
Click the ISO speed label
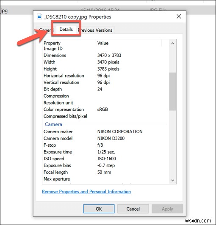[54, 159]
